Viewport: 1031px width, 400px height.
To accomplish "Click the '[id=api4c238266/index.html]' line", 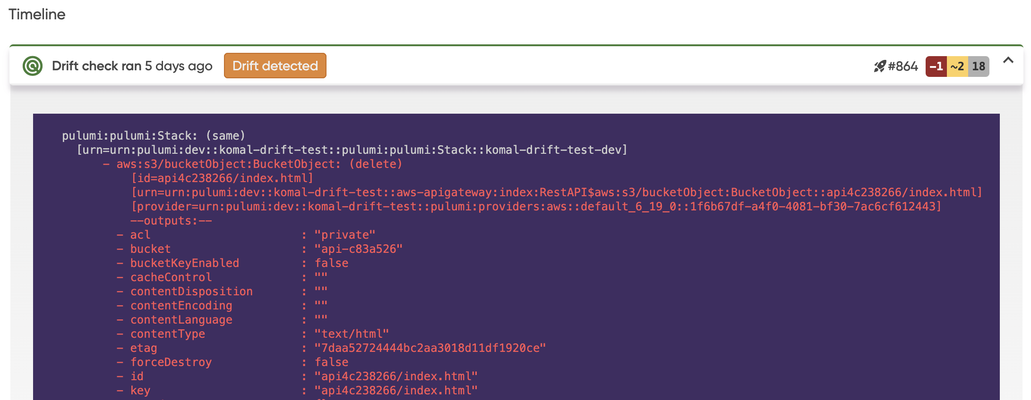I will pyautogui.click(x=222, y=178).
